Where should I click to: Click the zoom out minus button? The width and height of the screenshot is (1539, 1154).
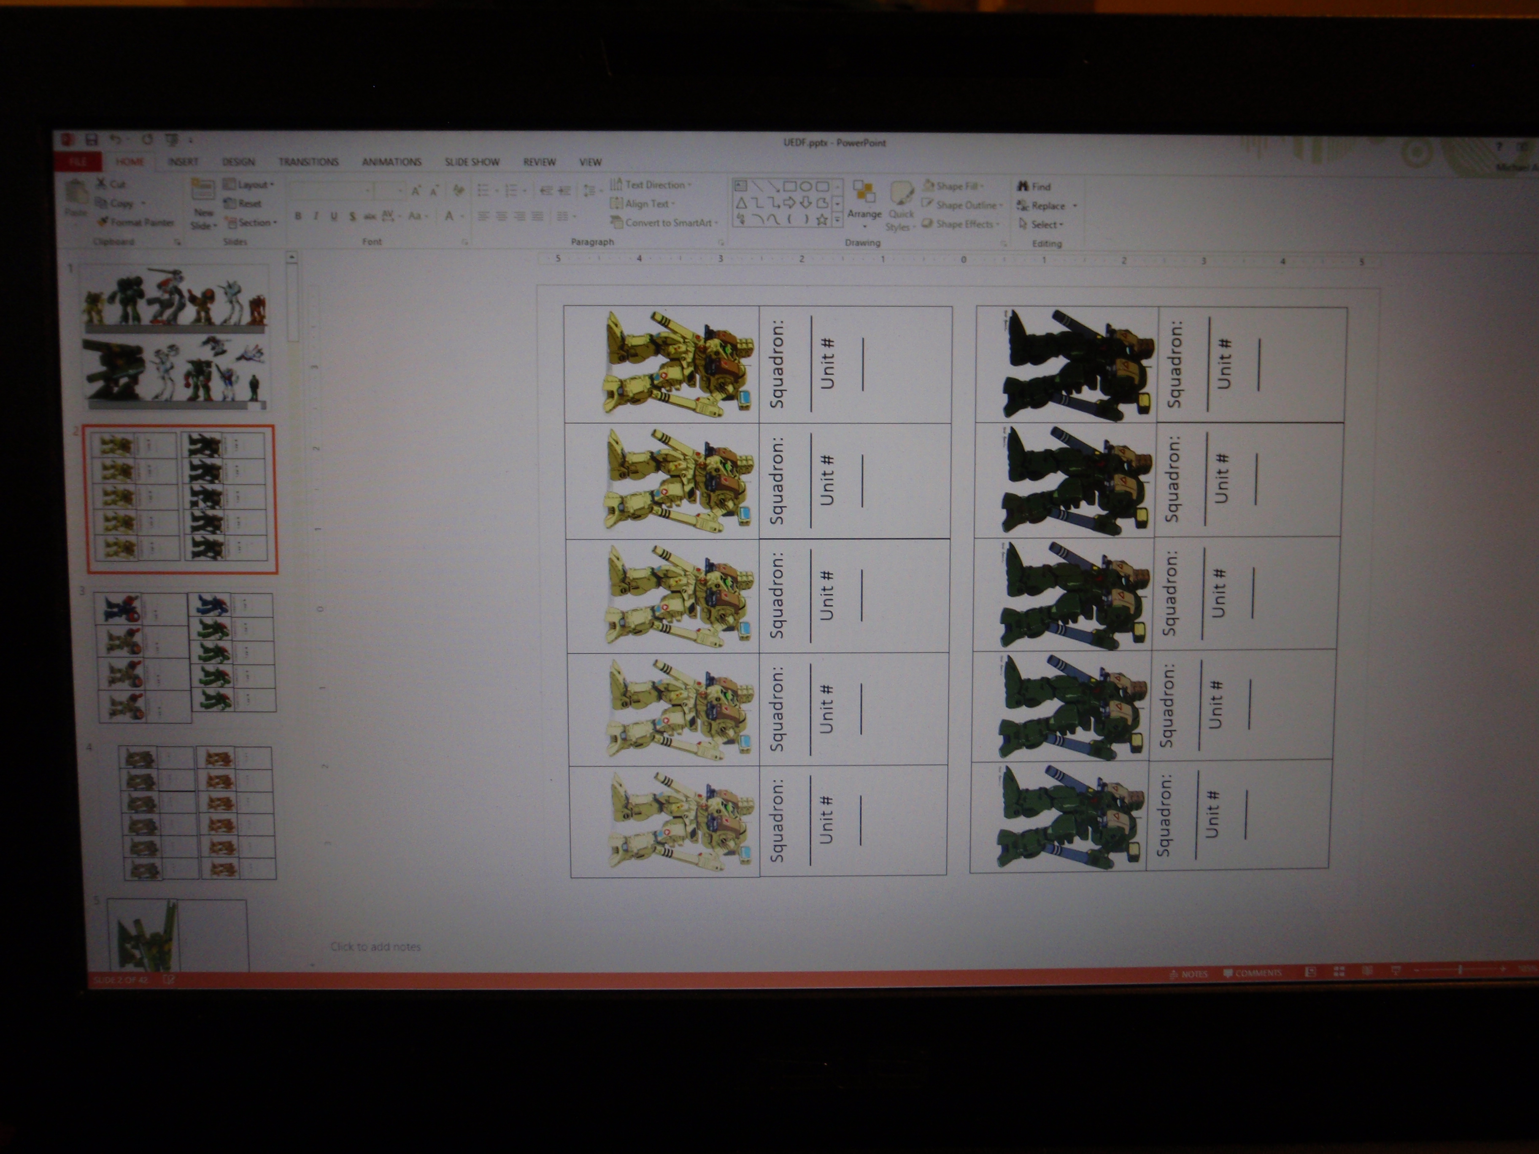(x=1417, y=970)
